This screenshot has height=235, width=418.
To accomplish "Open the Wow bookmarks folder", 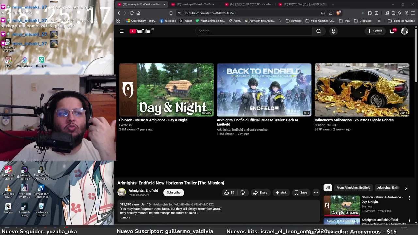I will click(345, 21).
